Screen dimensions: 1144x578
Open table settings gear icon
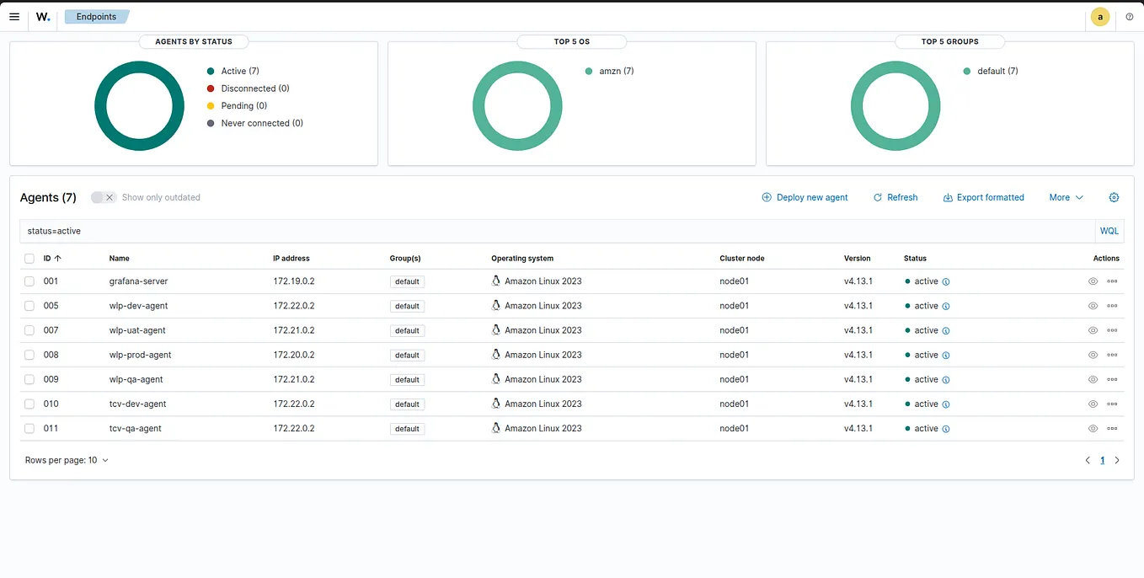coord(1114,197)
